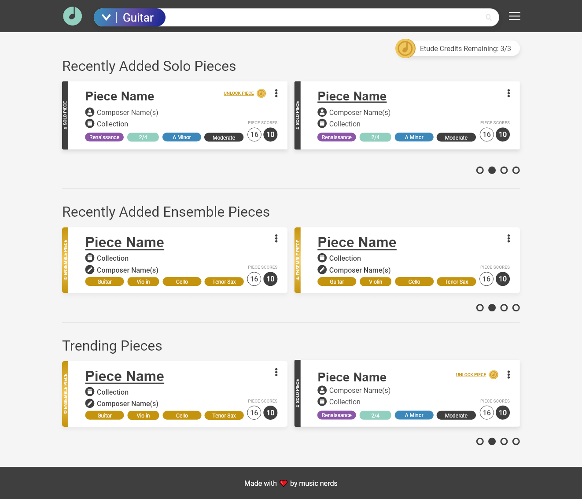Click Renaissance tag on first solo piece
Screen dimensions: 582x499
[x=104, y=137]
